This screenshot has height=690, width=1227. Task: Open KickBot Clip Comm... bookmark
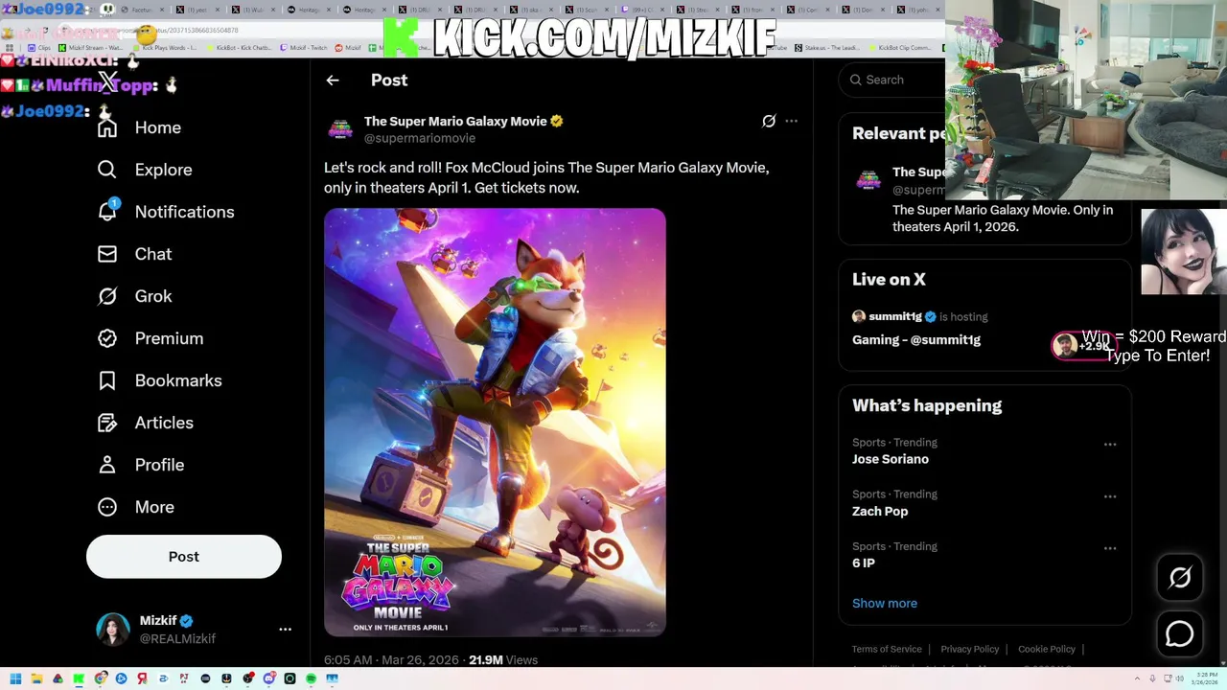(900, 48)
